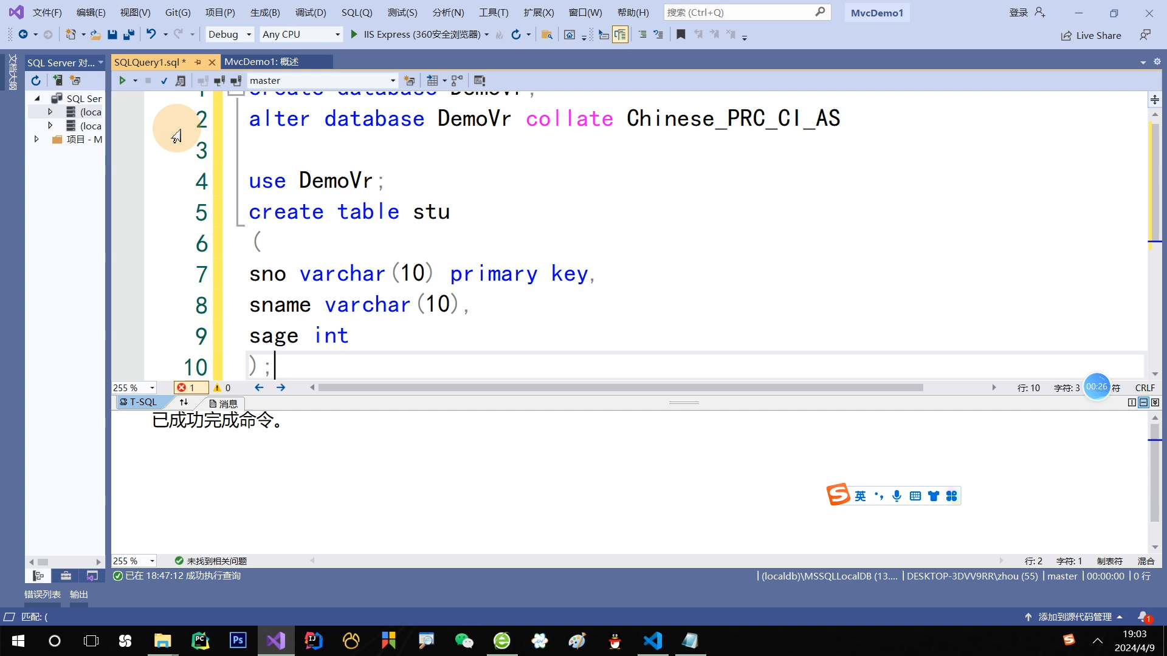
Task: Uncomment selected lines icon
Action: point(658,35)
